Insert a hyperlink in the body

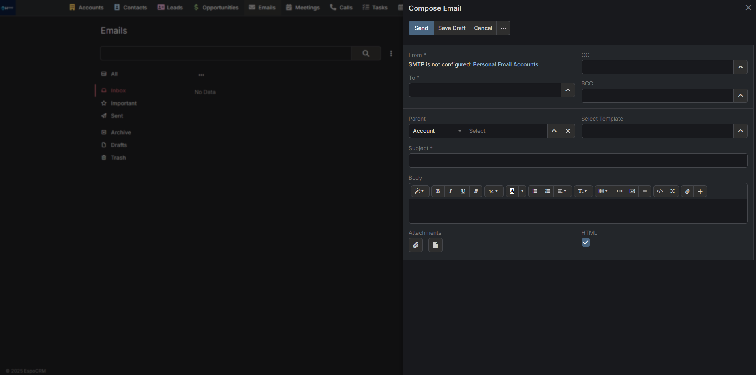click(x=619, y=191)
